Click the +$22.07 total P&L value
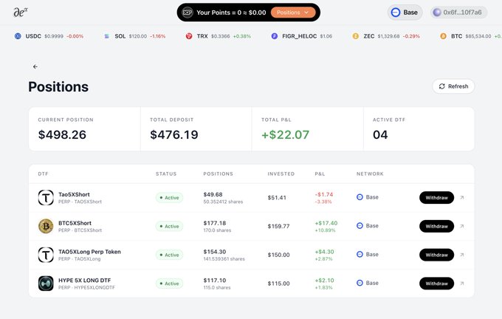This screenshot has width=502, height=319. coord(285,134)
